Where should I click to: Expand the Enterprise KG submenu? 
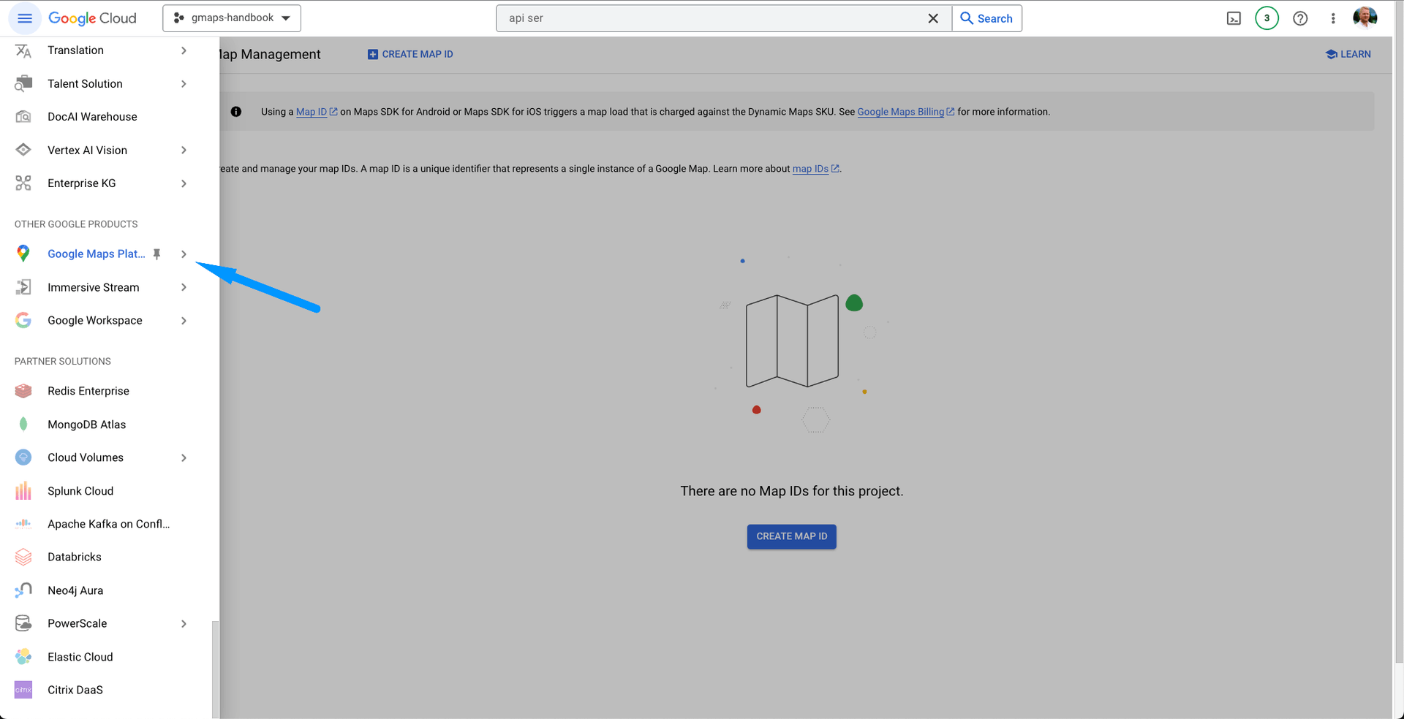(x=184, y=183)
